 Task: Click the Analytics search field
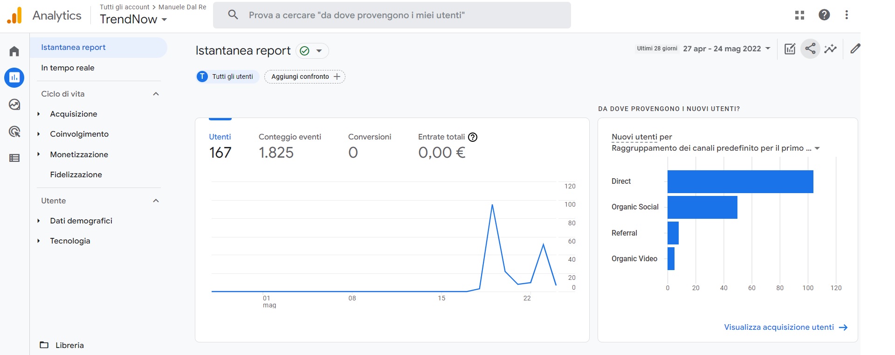pos(392,15)
